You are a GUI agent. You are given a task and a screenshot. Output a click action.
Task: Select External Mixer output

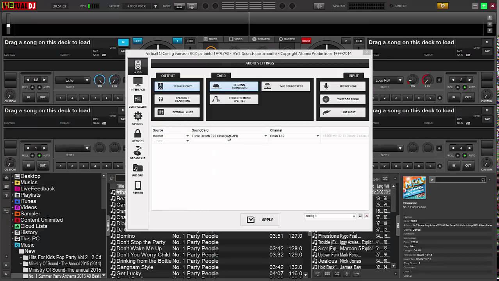pyautogui.click(x=177, y=112)
